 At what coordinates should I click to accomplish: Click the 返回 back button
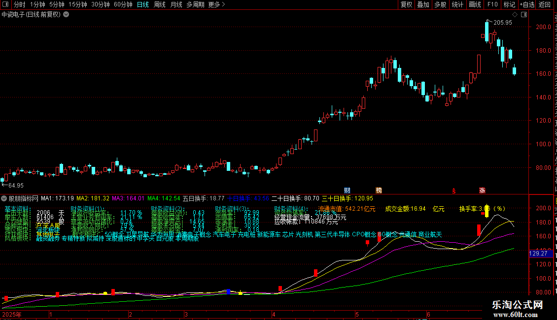[544, 4]
